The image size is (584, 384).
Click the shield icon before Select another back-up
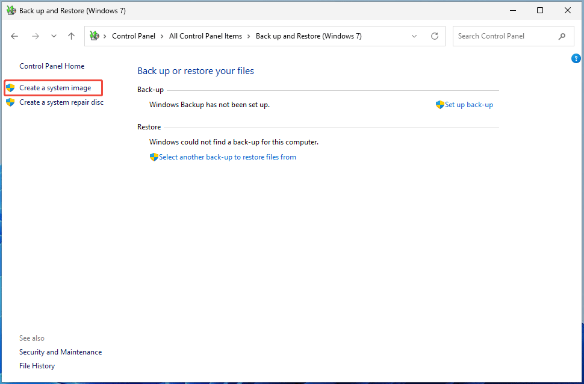click(x=155, y=156)
